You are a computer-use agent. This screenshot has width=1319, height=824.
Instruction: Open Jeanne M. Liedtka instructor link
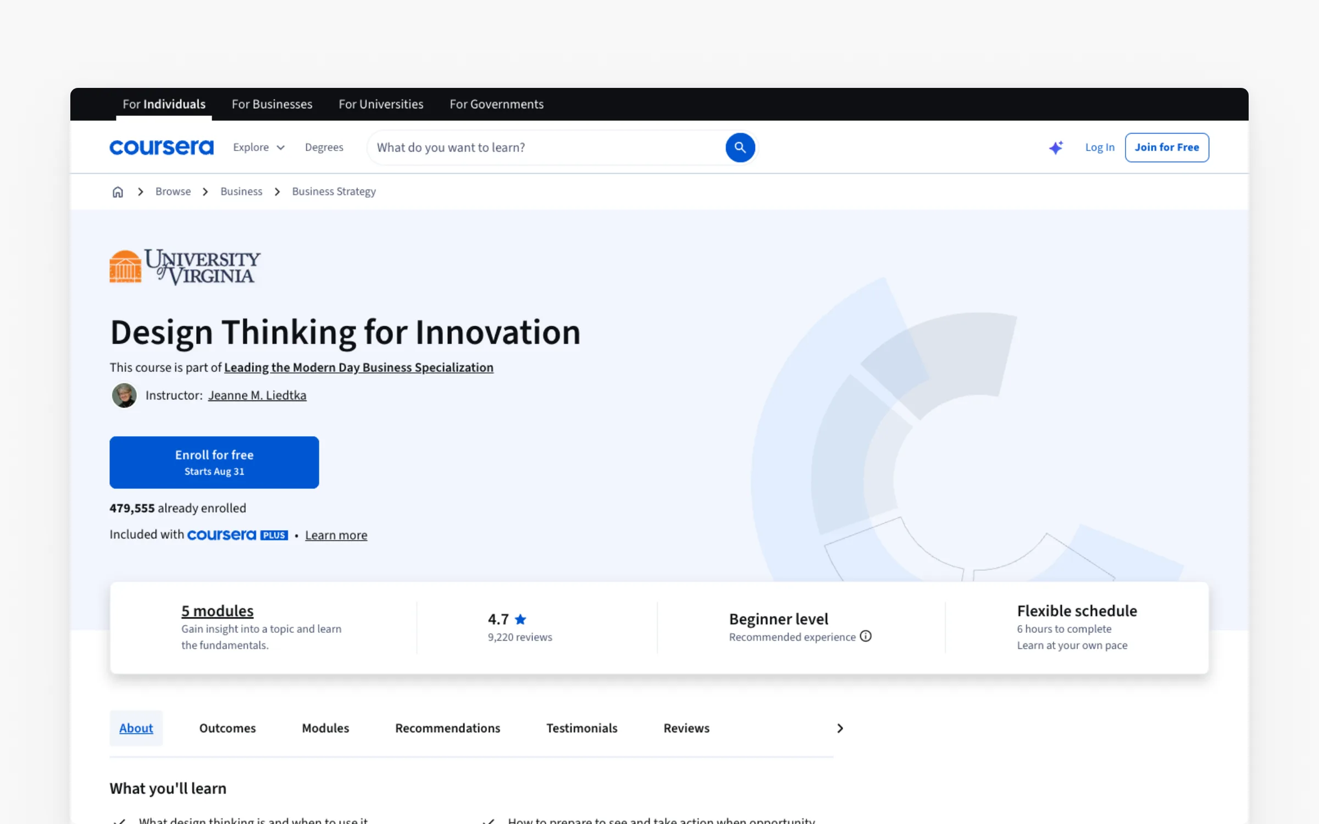257,396
